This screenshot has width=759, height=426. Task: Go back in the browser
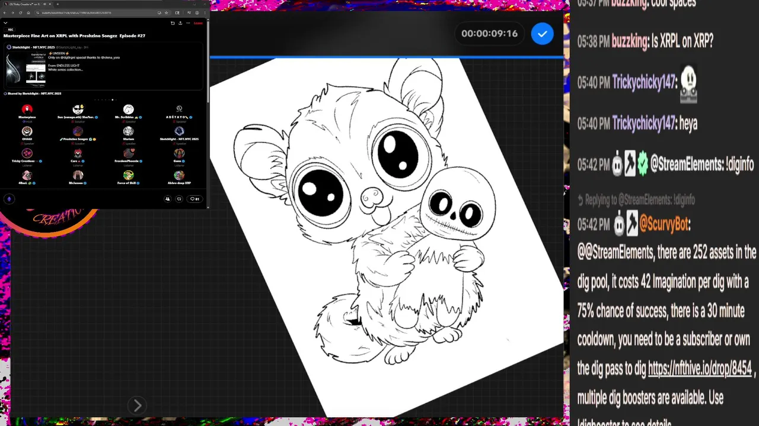(x=5, y=12)
